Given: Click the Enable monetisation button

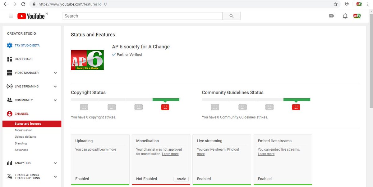Looking at the screenshot, I should pos(181,179).
